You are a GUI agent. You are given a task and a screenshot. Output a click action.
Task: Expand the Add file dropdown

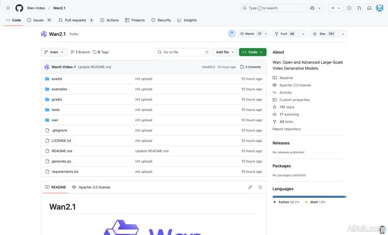226,52
